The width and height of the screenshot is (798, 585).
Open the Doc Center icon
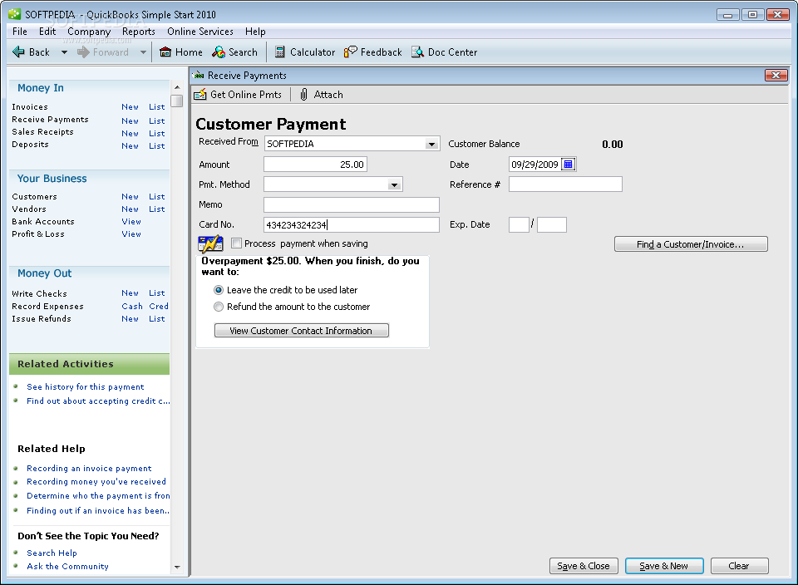coord(417,52)
